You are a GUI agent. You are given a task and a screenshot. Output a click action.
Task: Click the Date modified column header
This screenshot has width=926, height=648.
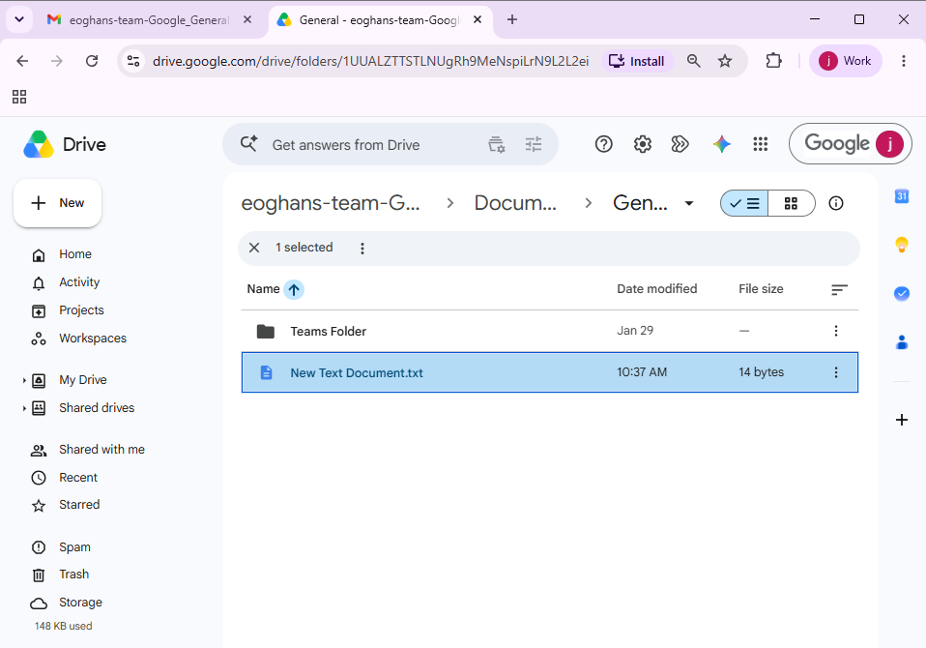[656, 289]
